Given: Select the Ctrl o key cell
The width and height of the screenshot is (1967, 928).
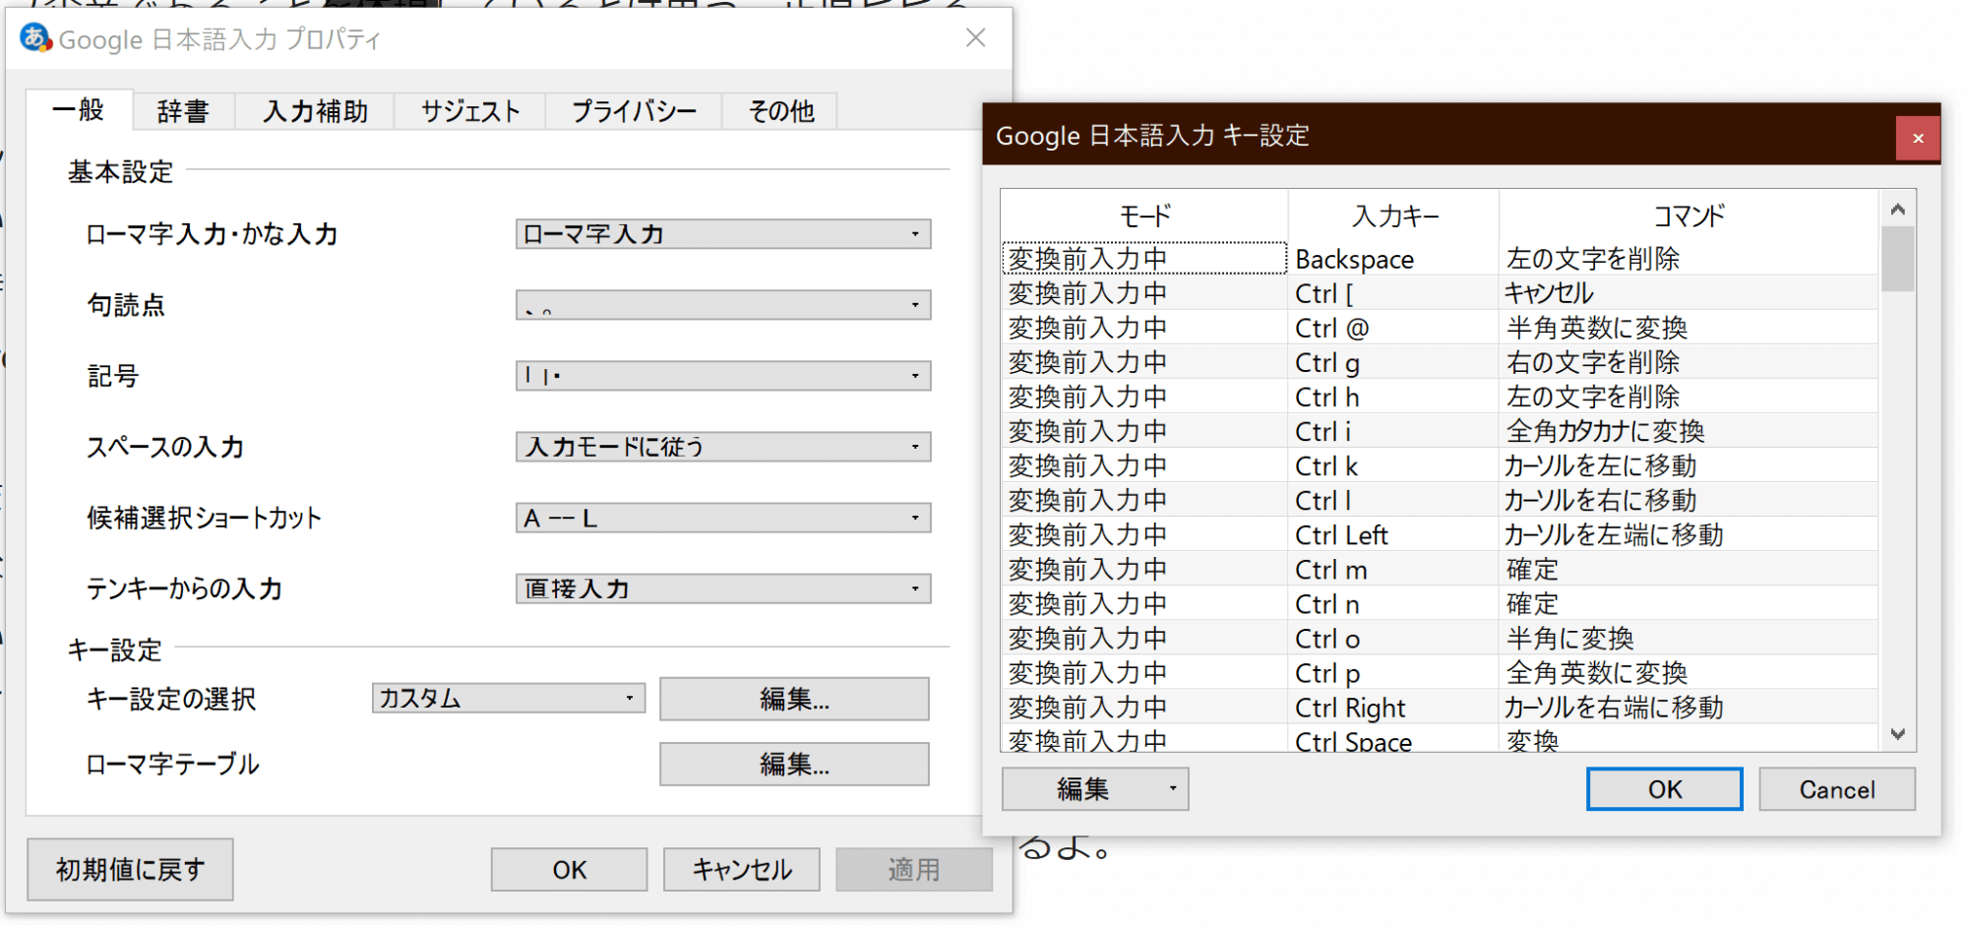Looking at the screenshot, I should (x=1394, y=639).
